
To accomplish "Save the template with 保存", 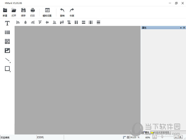I will (x=23, y=12).
